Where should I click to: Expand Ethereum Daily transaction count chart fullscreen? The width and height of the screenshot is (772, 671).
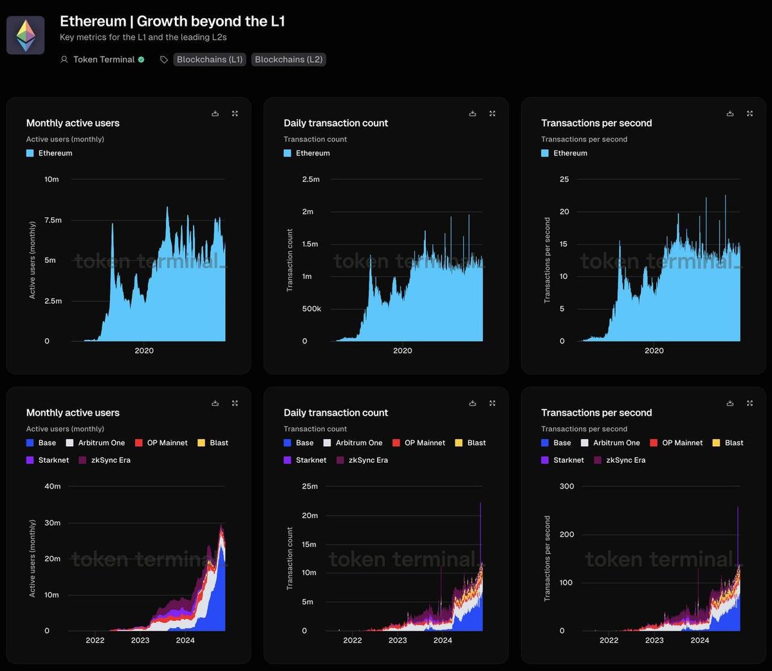click(x=492, y=114)
